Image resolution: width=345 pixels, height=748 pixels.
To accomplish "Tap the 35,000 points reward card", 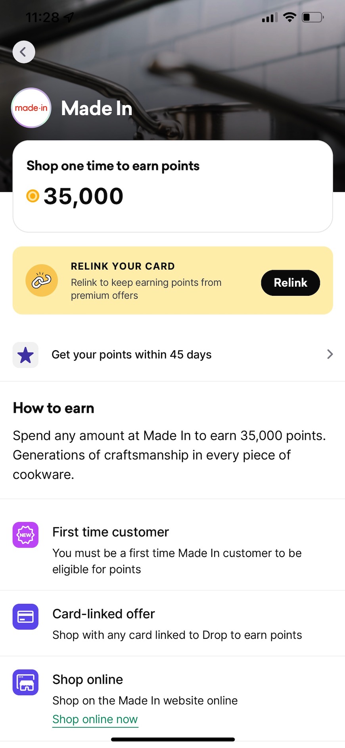I will pos(172,186).
